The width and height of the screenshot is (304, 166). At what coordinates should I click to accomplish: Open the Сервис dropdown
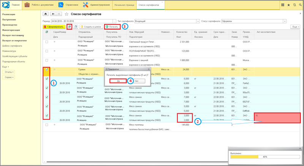(8, 77)
